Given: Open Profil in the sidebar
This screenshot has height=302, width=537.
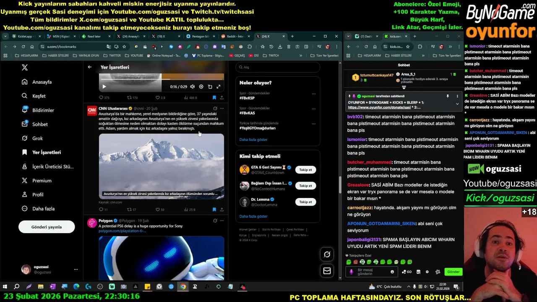Looking at the screenshot, I should [x=33, y=195].
